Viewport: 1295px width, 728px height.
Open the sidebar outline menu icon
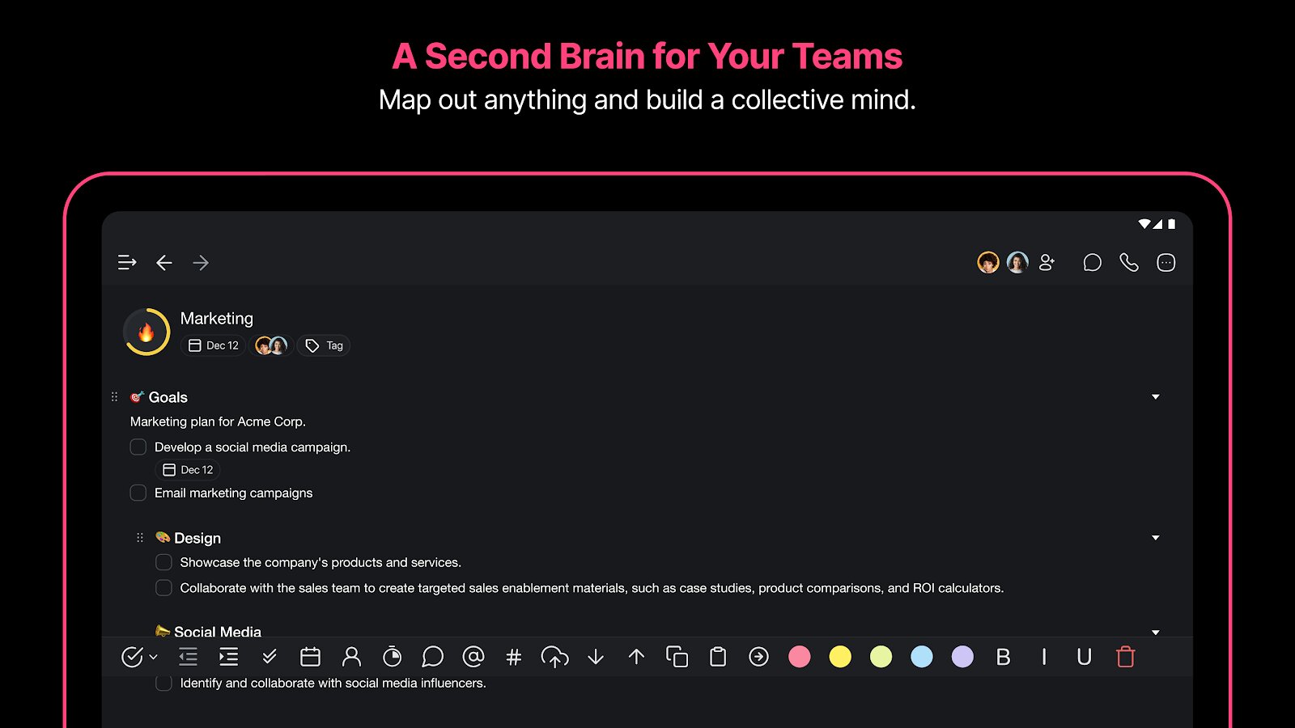tap(127, 262)
